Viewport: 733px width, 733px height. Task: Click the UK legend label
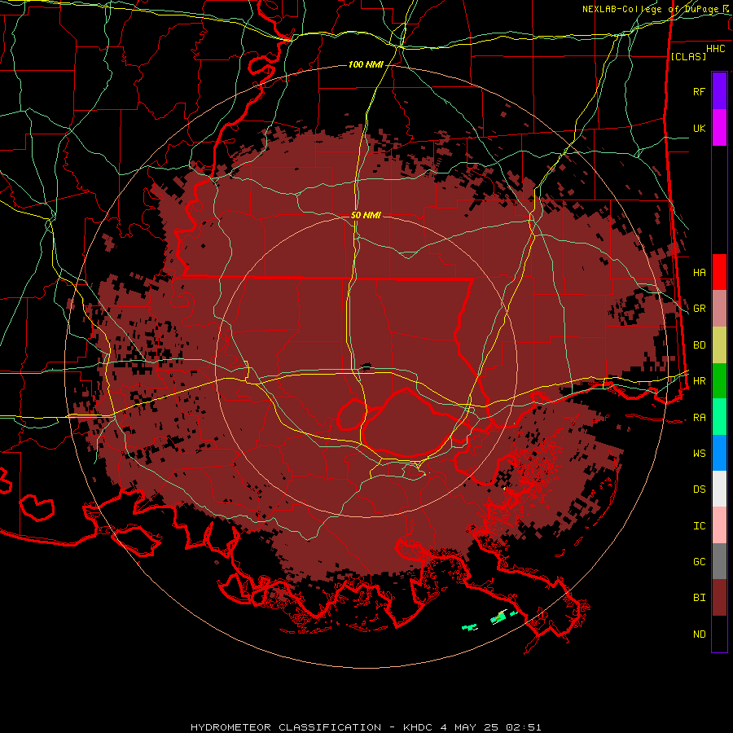(700, 128)
